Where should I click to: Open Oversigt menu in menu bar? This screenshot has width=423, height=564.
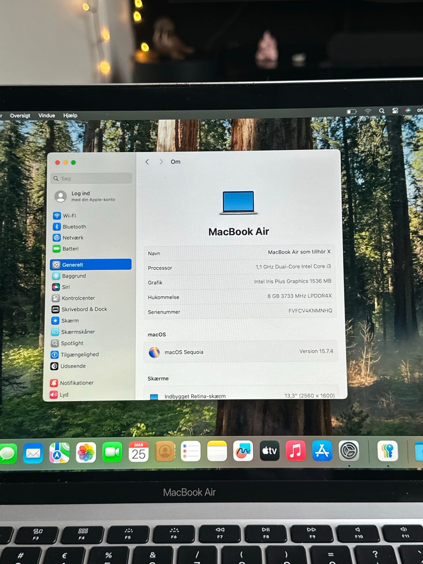20,116
